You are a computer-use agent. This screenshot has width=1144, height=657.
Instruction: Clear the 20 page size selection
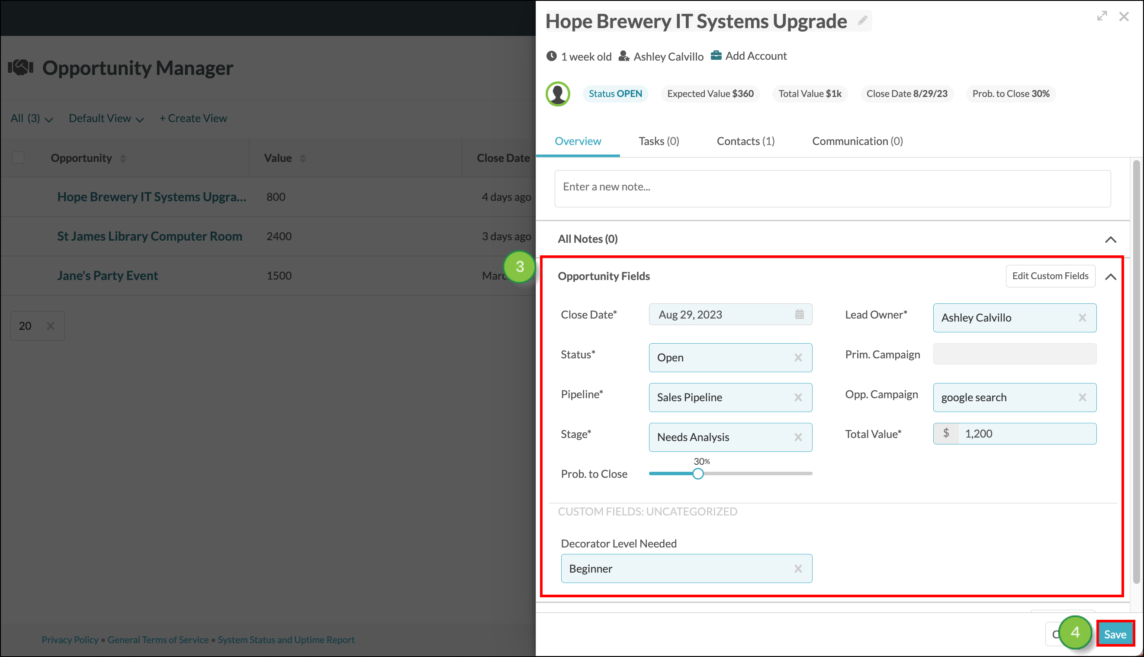[x=51, y=326]
